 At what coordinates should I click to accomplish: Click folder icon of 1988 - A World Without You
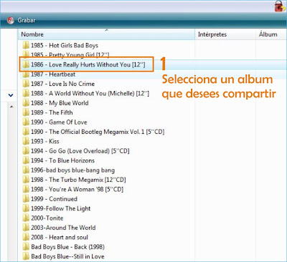click(x=26, y=93)
